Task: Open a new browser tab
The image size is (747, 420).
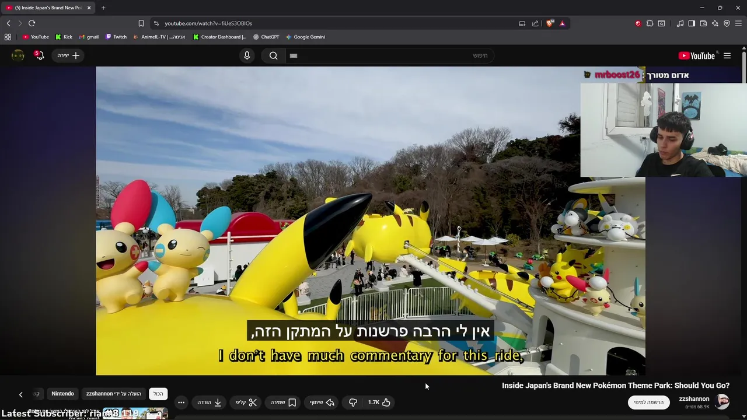Action: coord(103,8)
